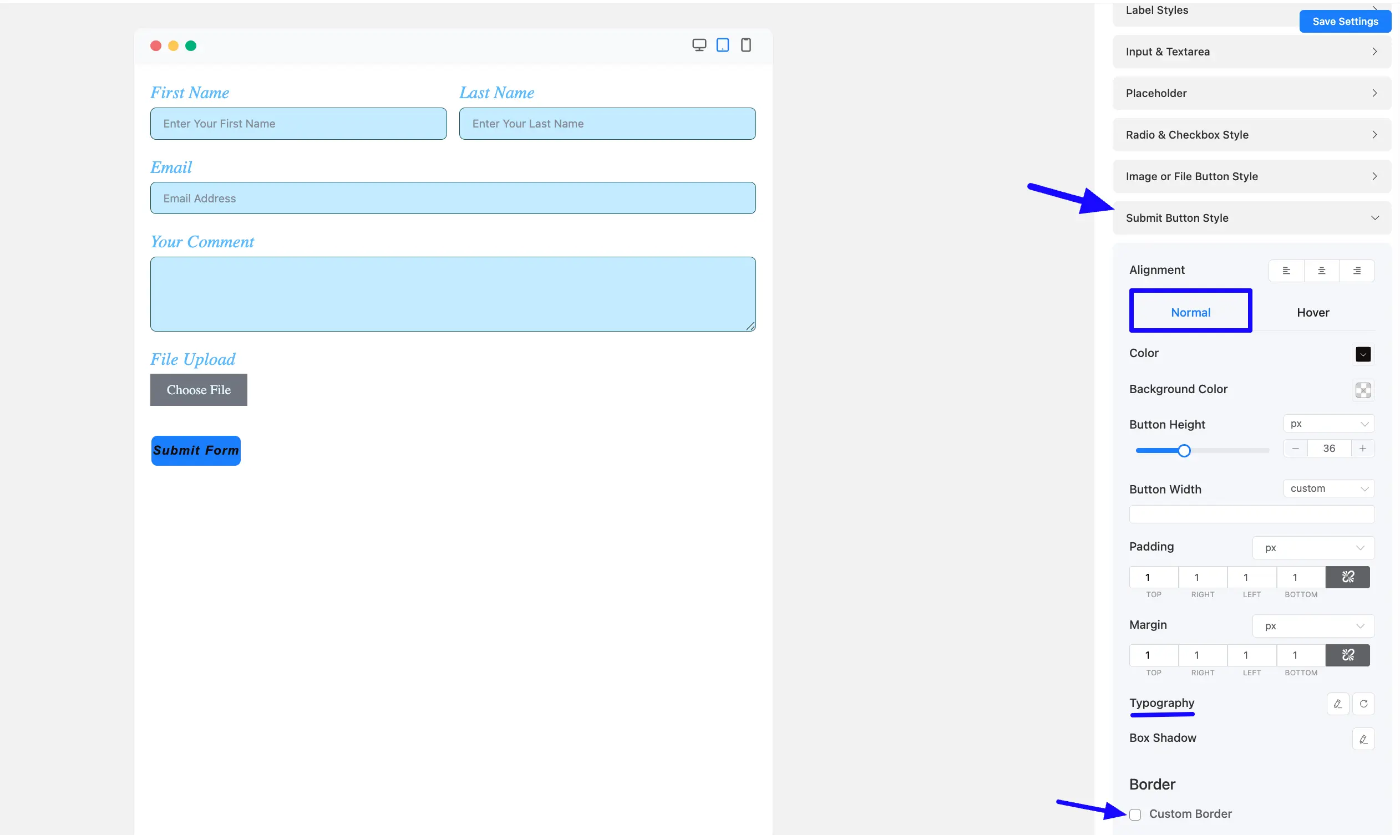Edit Box Shadow pencil icon
This screenshot has height=835, width=1400.
point(1363,739)
